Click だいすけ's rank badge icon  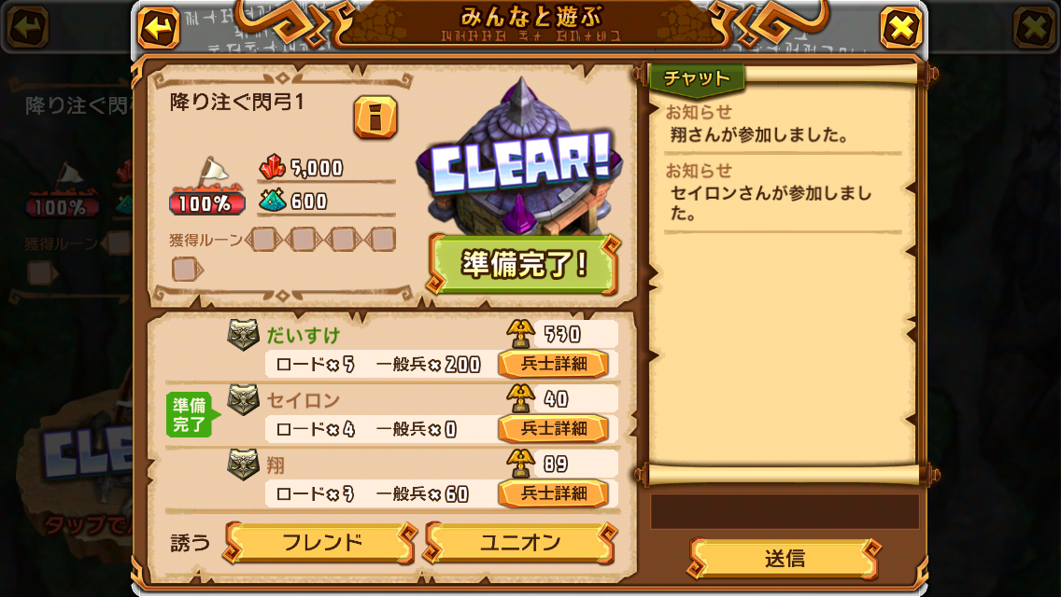tap(243, 335)
